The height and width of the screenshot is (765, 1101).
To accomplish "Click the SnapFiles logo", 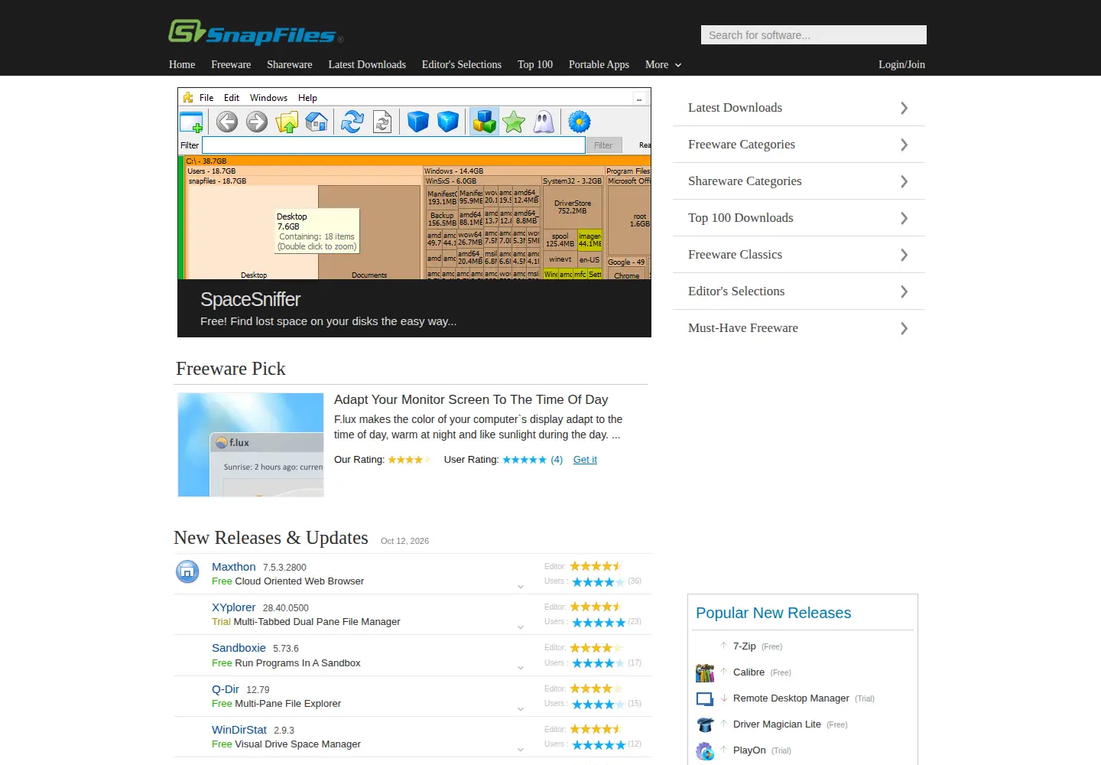I will (255, 32).
